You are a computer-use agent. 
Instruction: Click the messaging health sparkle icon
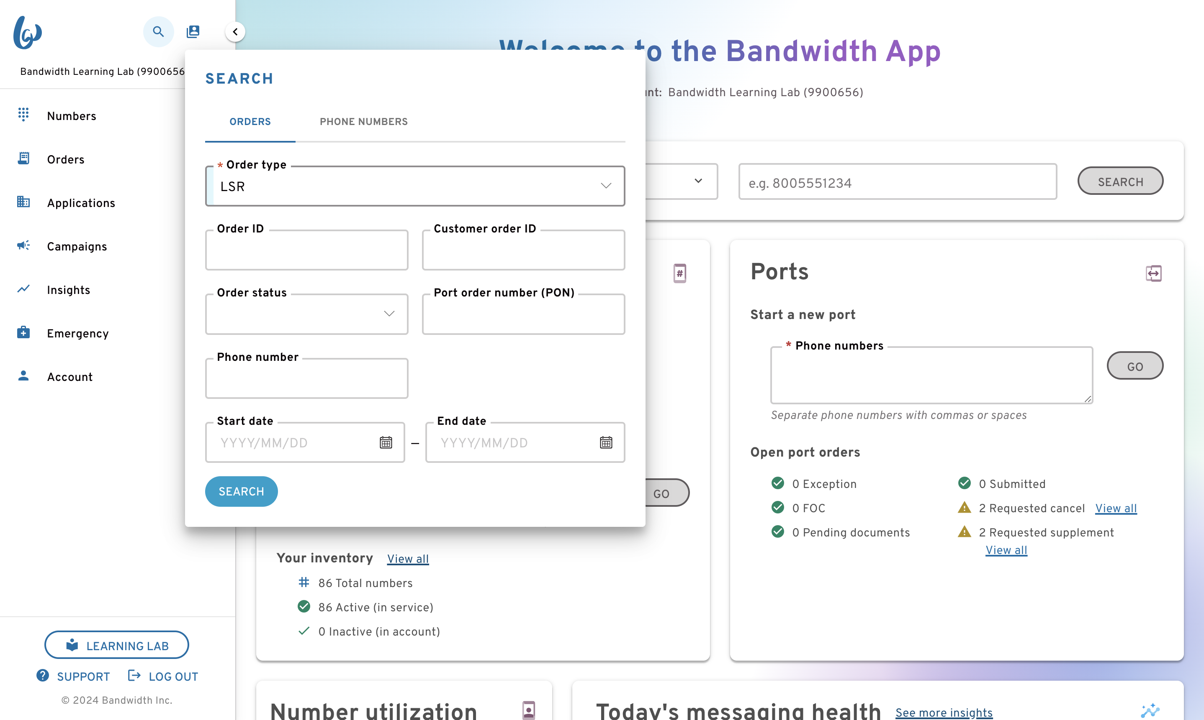click(x=1150, y=711)
